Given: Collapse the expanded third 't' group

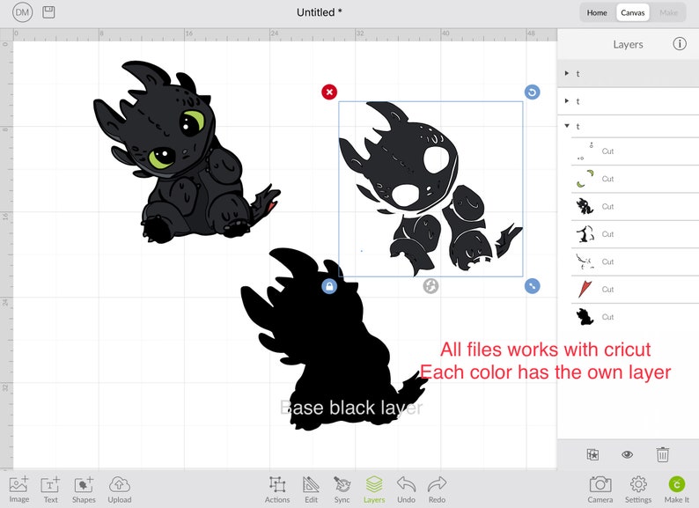Looking at the screenshot, I should coord(567,126).
